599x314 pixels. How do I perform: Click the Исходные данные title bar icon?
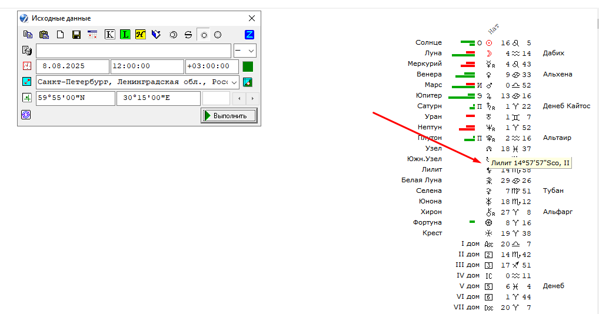pos(24,18)
